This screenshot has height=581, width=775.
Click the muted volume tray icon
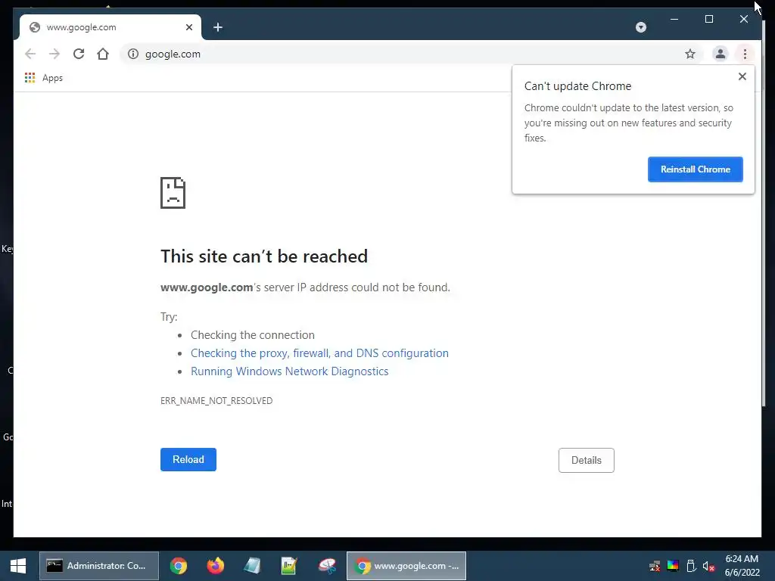(x=708, y=566)
